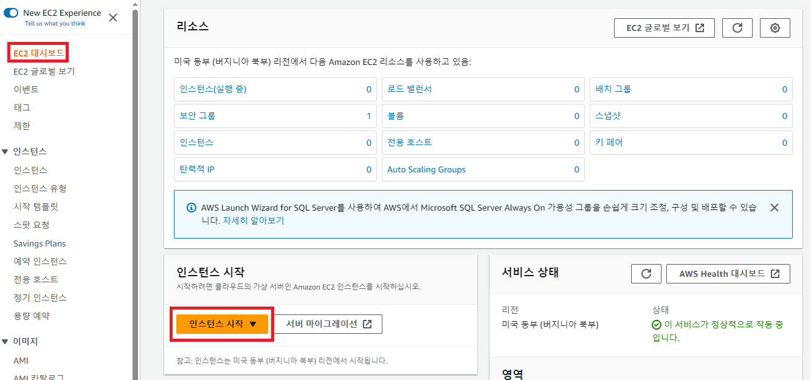Dismiss the AWS Launch Wizard banner

tap(774, 208)
